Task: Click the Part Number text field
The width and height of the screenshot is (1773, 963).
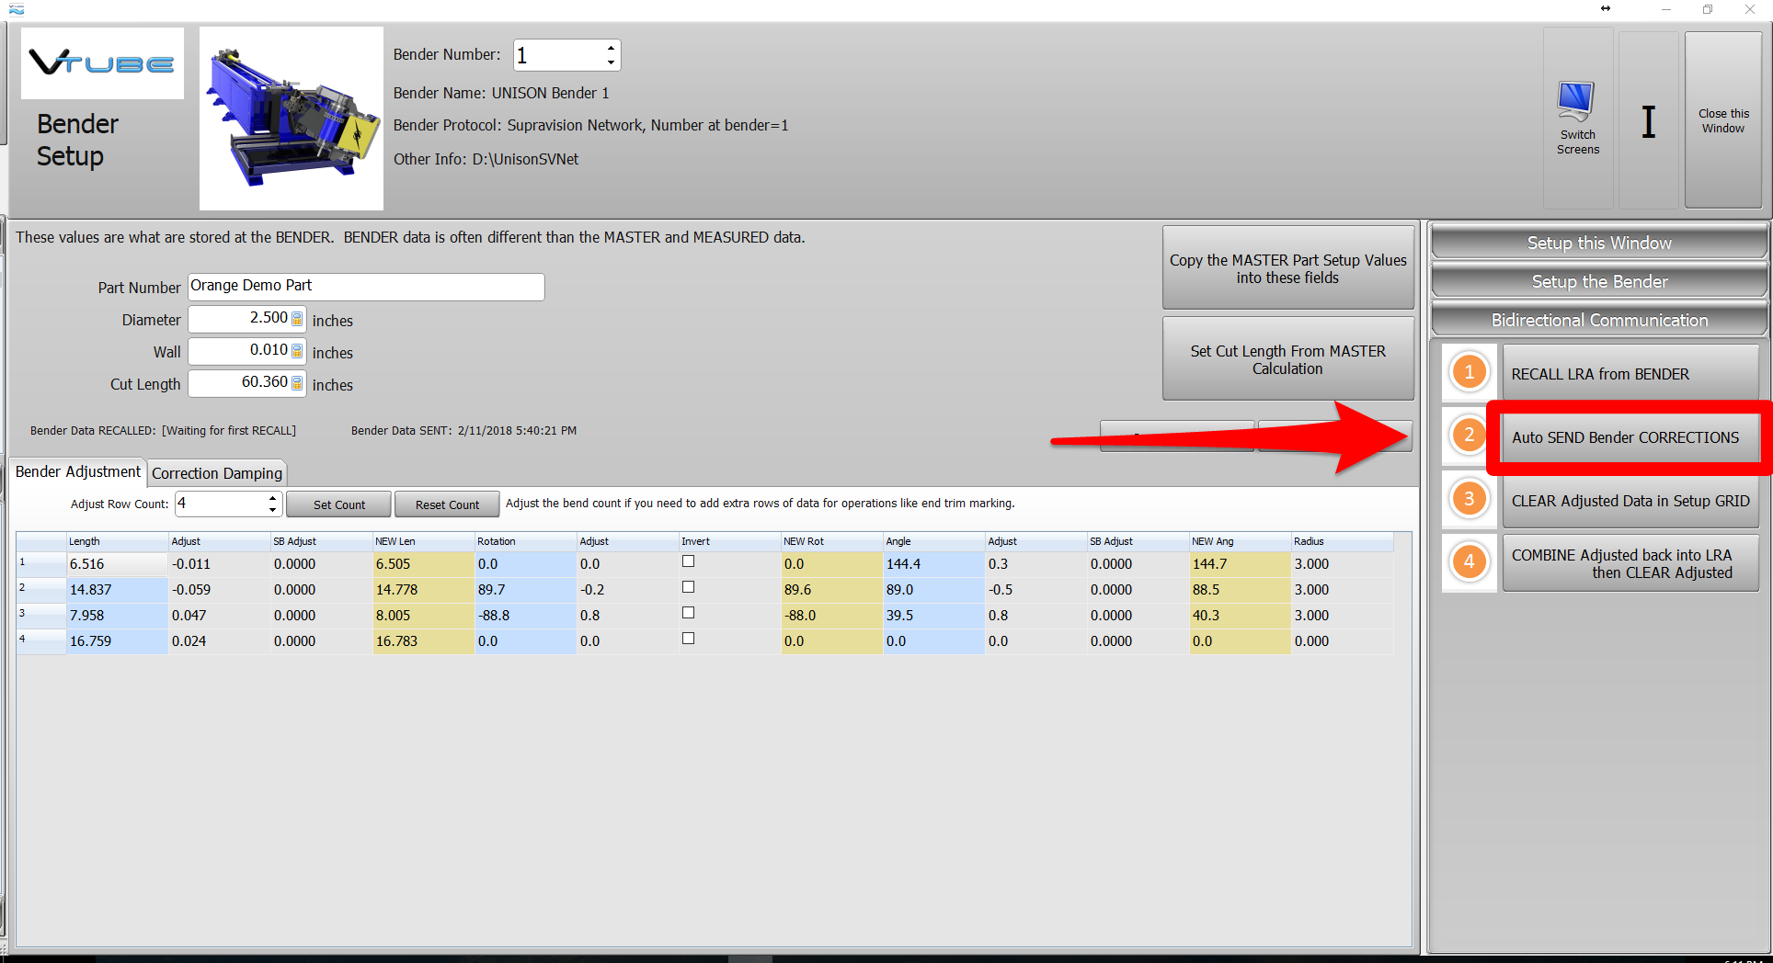Action: [366, 287]
